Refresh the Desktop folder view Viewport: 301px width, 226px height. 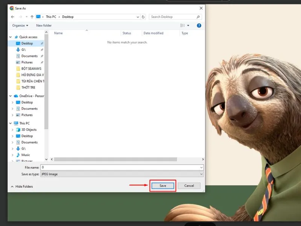(143, 17)
